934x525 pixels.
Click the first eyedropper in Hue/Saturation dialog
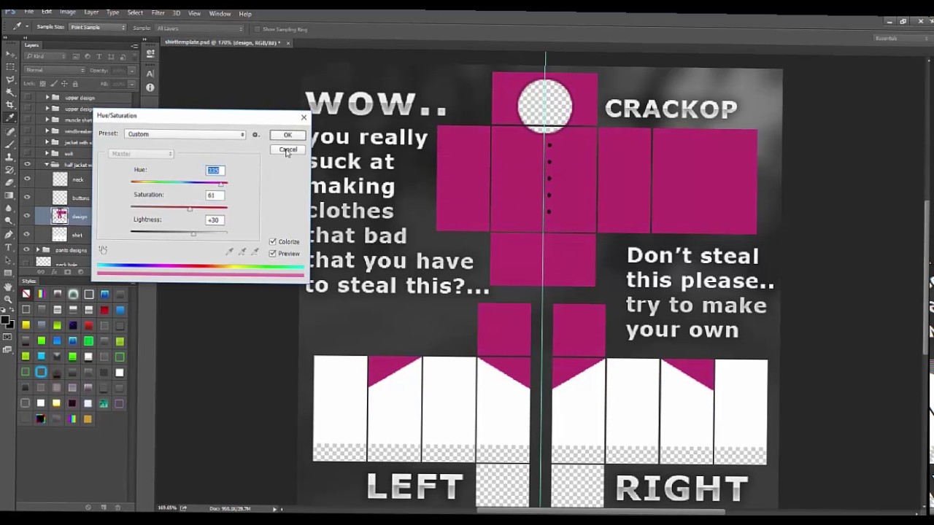229,252
